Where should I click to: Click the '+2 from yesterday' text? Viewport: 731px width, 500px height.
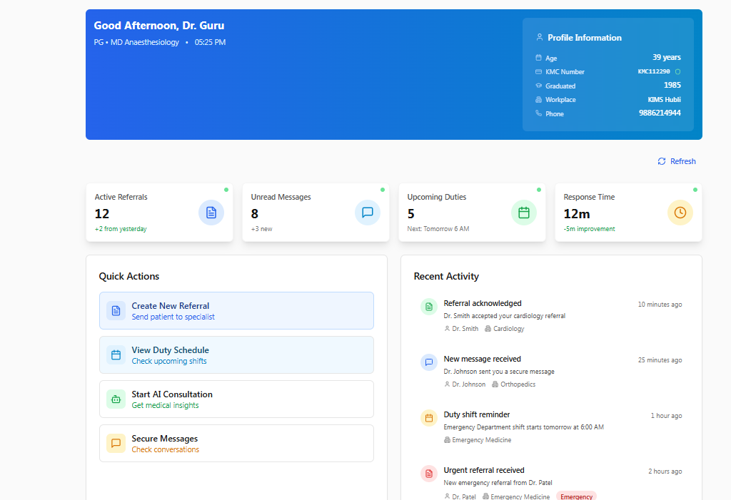click(x=121, y=229)
